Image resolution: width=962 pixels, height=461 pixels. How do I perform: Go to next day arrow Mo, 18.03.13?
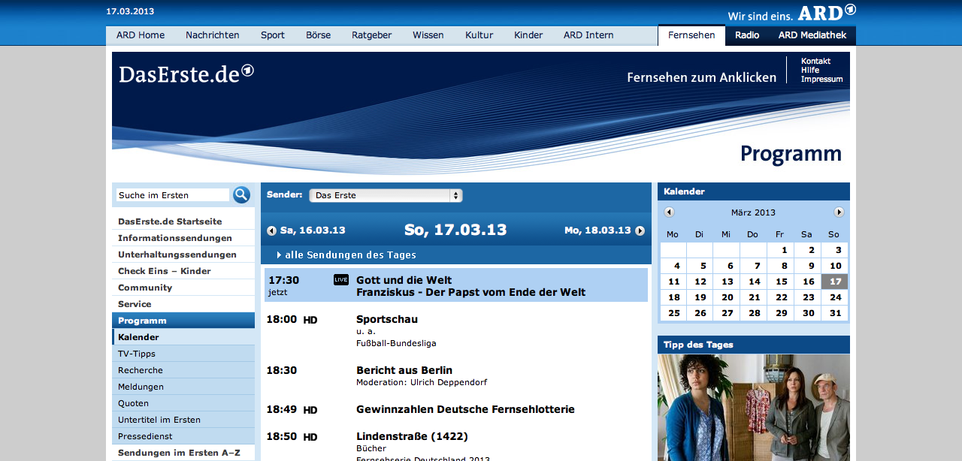(x=640, y=230)
